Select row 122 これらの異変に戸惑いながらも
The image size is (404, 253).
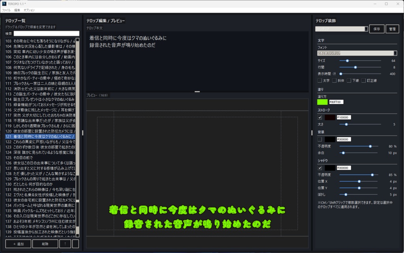click(41, 142)
